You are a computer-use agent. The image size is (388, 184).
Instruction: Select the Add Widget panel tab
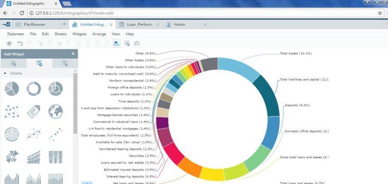[39, 63]
